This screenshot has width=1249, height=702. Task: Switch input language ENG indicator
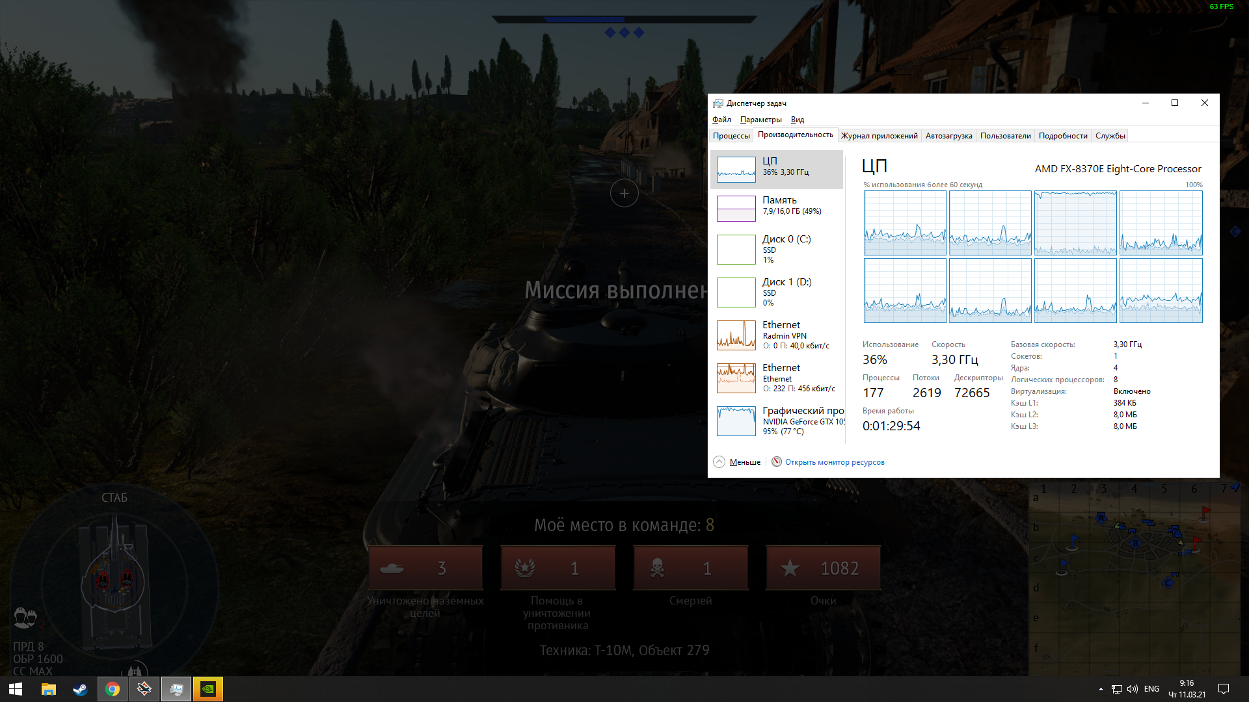(1151, 689)
